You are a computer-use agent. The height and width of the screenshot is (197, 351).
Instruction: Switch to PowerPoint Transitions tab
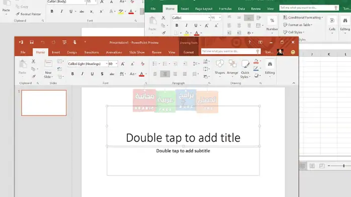(92, 52)
